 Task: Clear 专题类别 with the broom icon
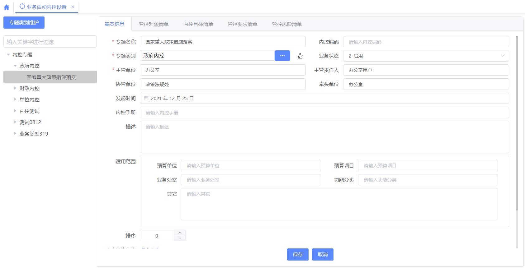300,56
